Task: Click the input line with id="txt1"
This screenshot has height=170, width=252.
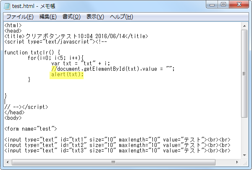Action: [x=117, y=140]
